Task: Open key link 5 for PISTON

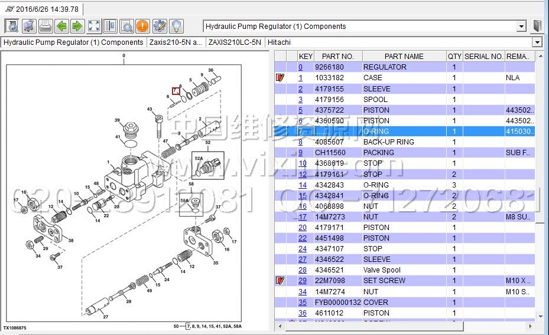Action: click(x=300, y=110)
